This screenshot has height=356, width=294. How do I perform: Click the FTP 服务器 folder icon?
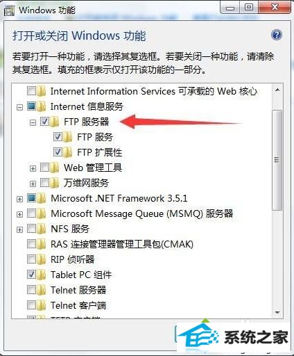(x=55, y=122)
